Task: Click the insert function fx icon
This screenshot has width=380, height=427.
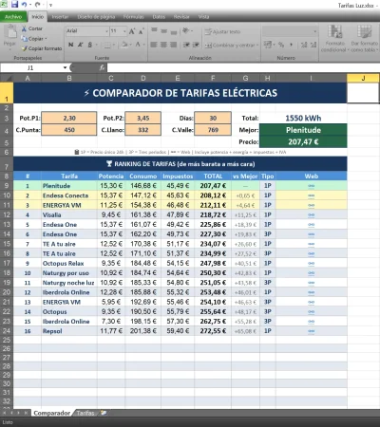Action: click(102, 67)
